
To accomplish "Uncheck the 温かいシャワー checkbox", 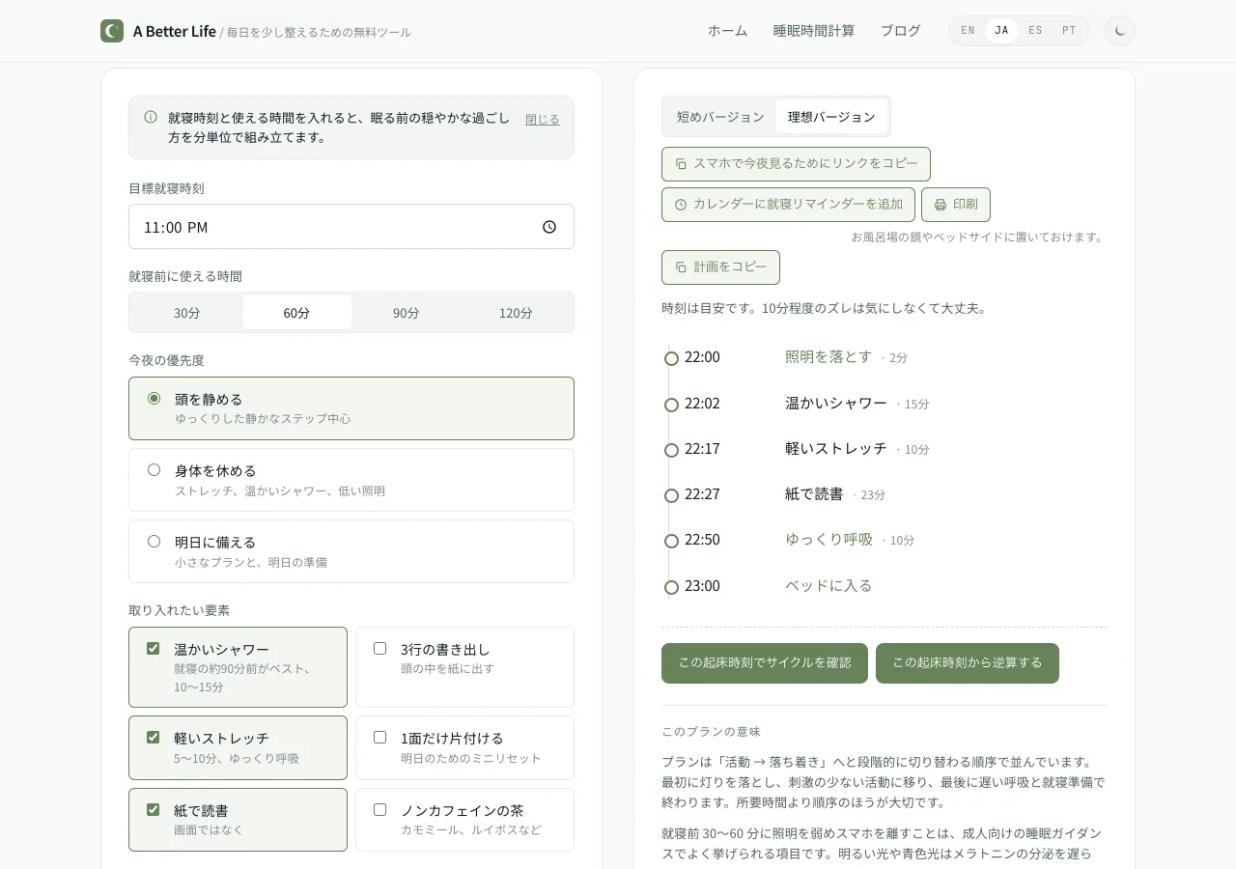I will [x=153, y=649].
